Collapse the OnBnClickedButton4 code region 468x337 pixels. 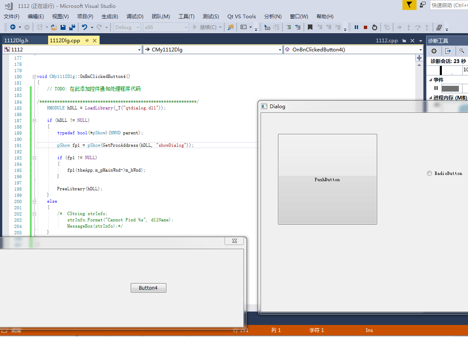(34, 76)
